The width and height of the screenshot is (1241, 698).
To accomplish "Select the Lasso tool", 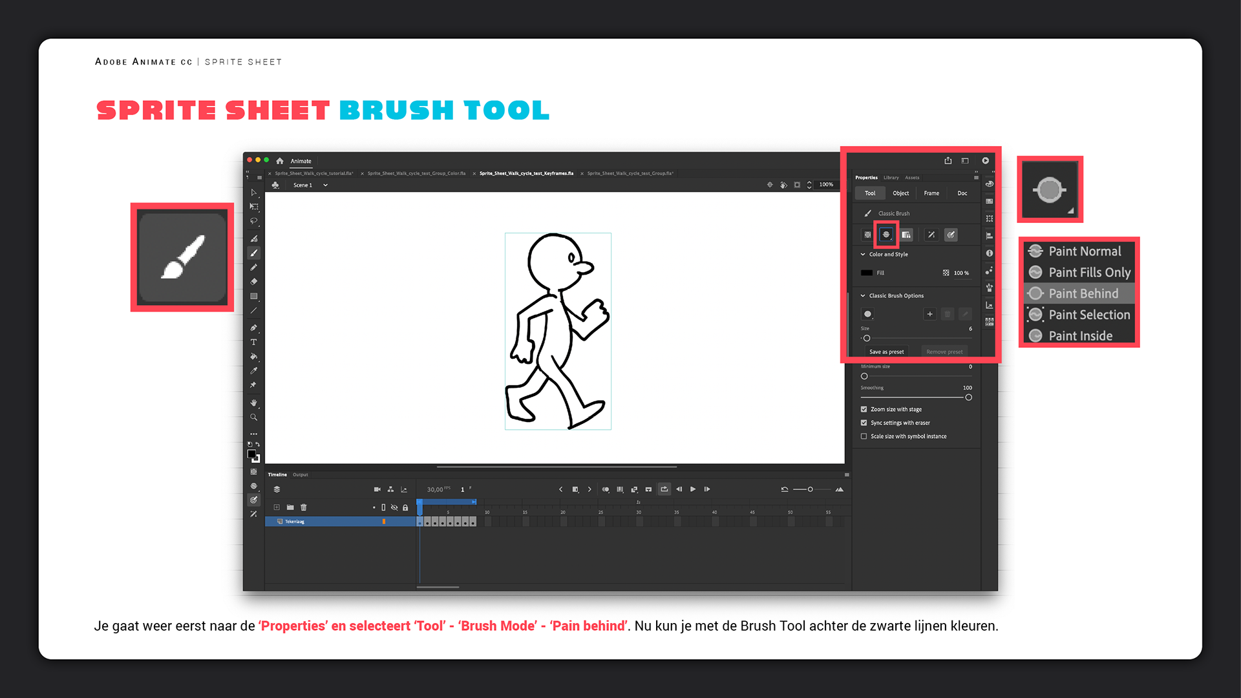I will pos(254,221).
